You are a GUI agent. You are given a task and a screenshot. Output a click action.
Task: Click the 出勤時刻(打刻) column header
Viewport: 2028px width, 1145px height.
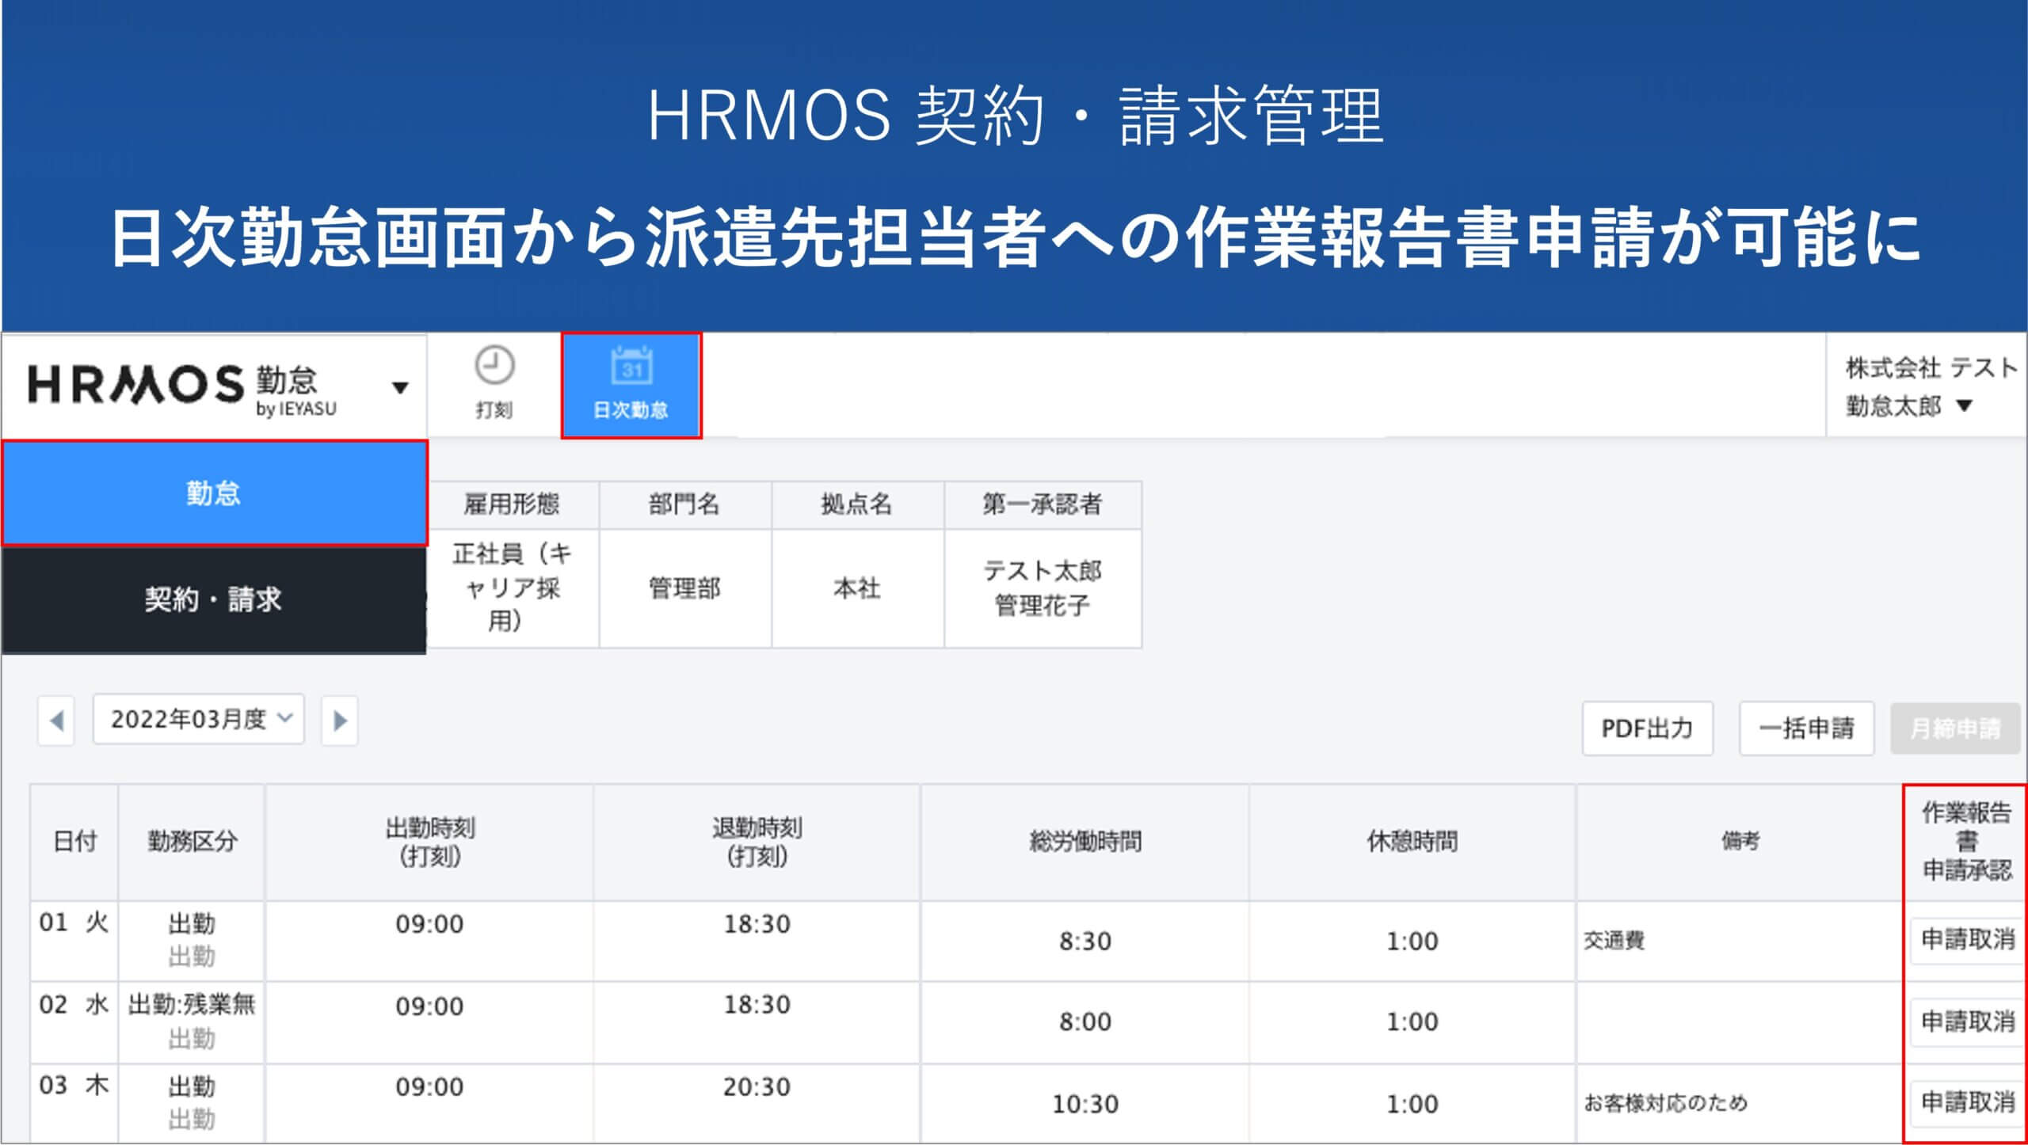tap(430, 842)
